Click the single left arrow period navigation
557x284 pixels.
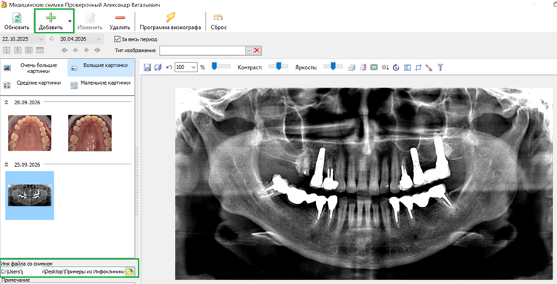click(x=75, y=51)
